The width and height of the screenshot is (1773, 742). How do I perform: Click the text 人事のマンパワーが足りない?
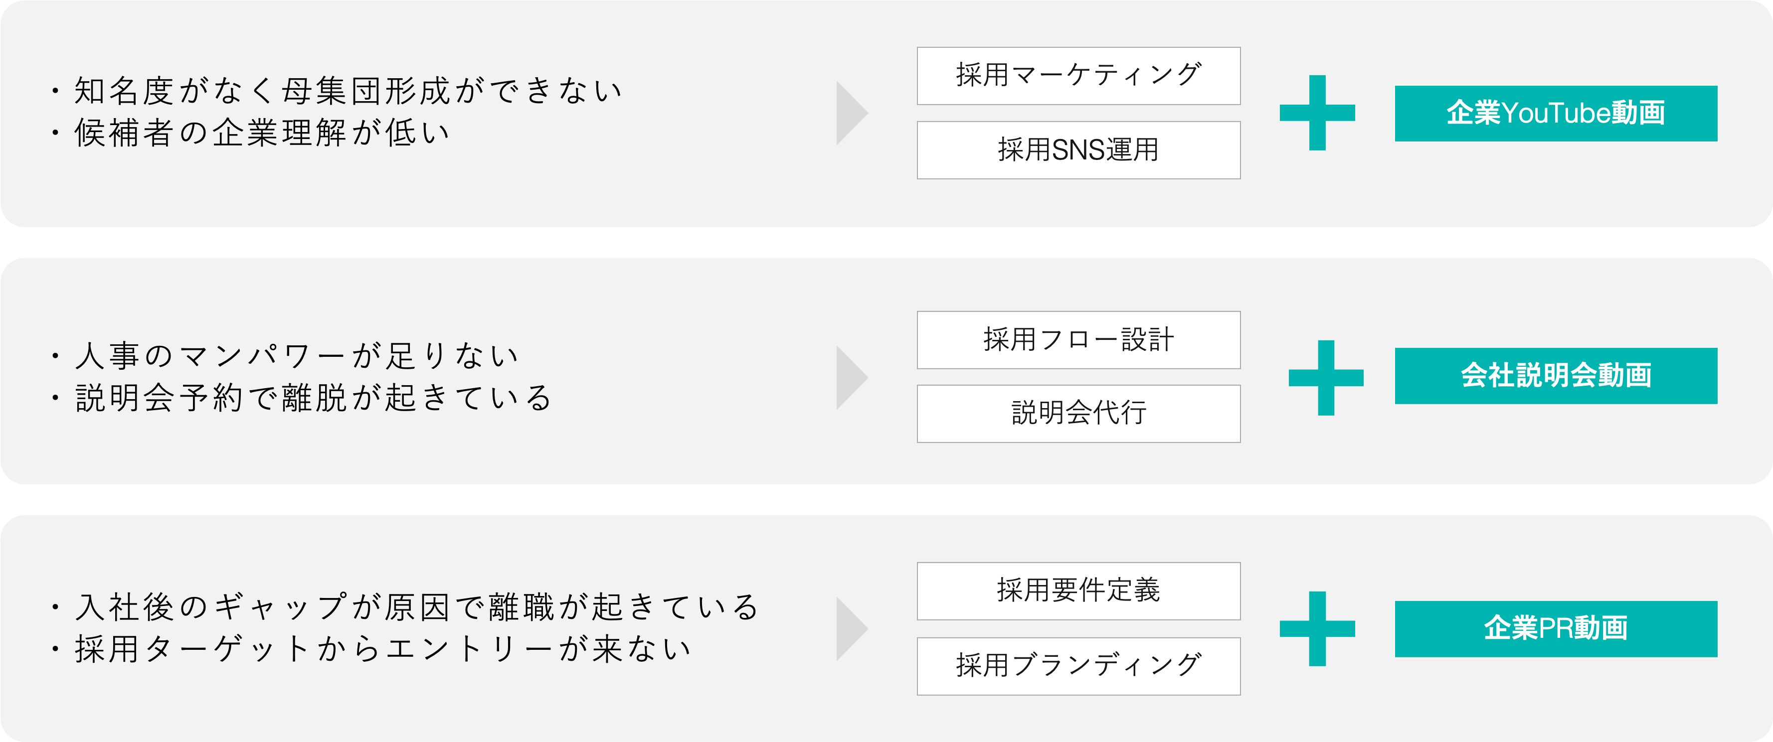[296, 356]
